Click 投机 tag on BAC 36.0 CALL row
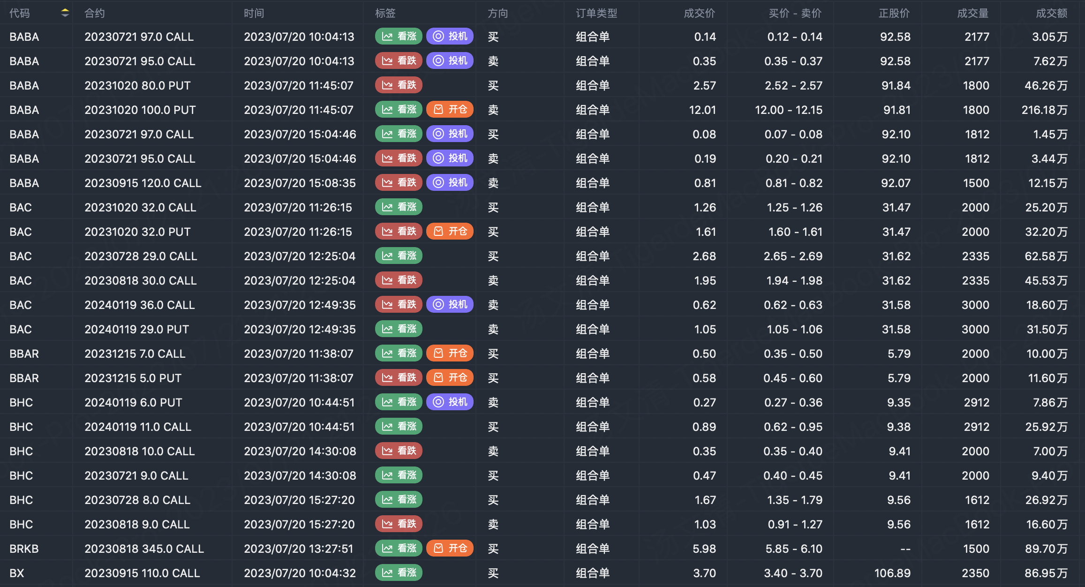The height and width of the screenshot is (587, 1085). tap(450, 305)
